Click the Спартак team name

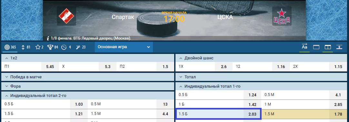(123, 17)
